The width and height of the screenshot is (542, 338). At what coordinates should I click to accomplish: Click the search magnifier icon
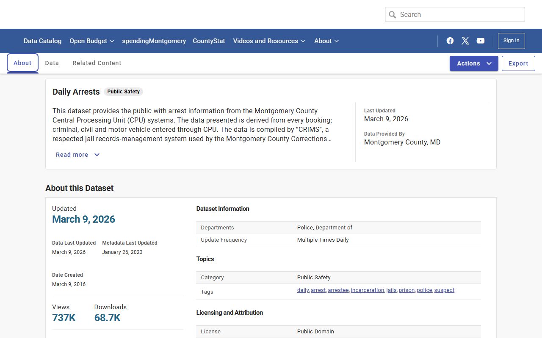[x=393, y=14]
